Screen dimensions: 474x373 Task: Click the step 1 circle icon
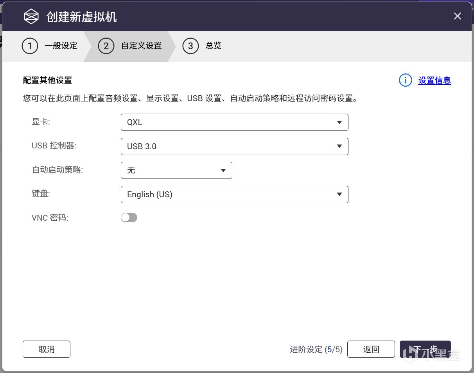(30, 46)
